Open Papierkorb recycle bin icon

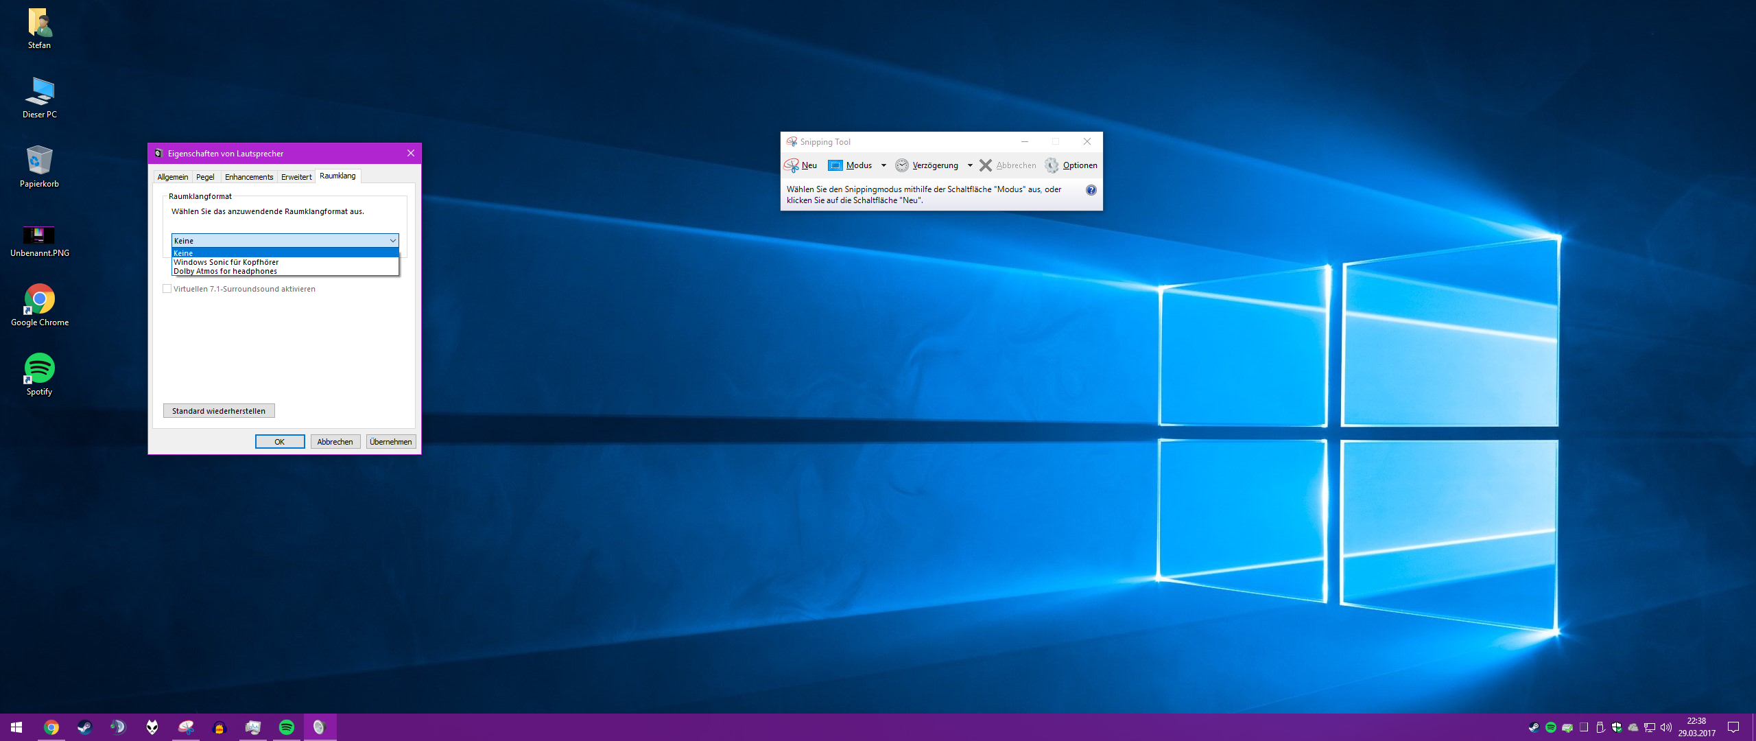40,161
